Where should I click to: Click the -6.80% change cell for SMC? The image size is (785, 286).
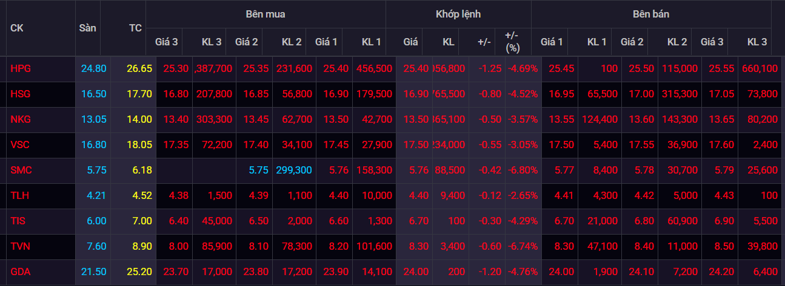coord(523,171)
